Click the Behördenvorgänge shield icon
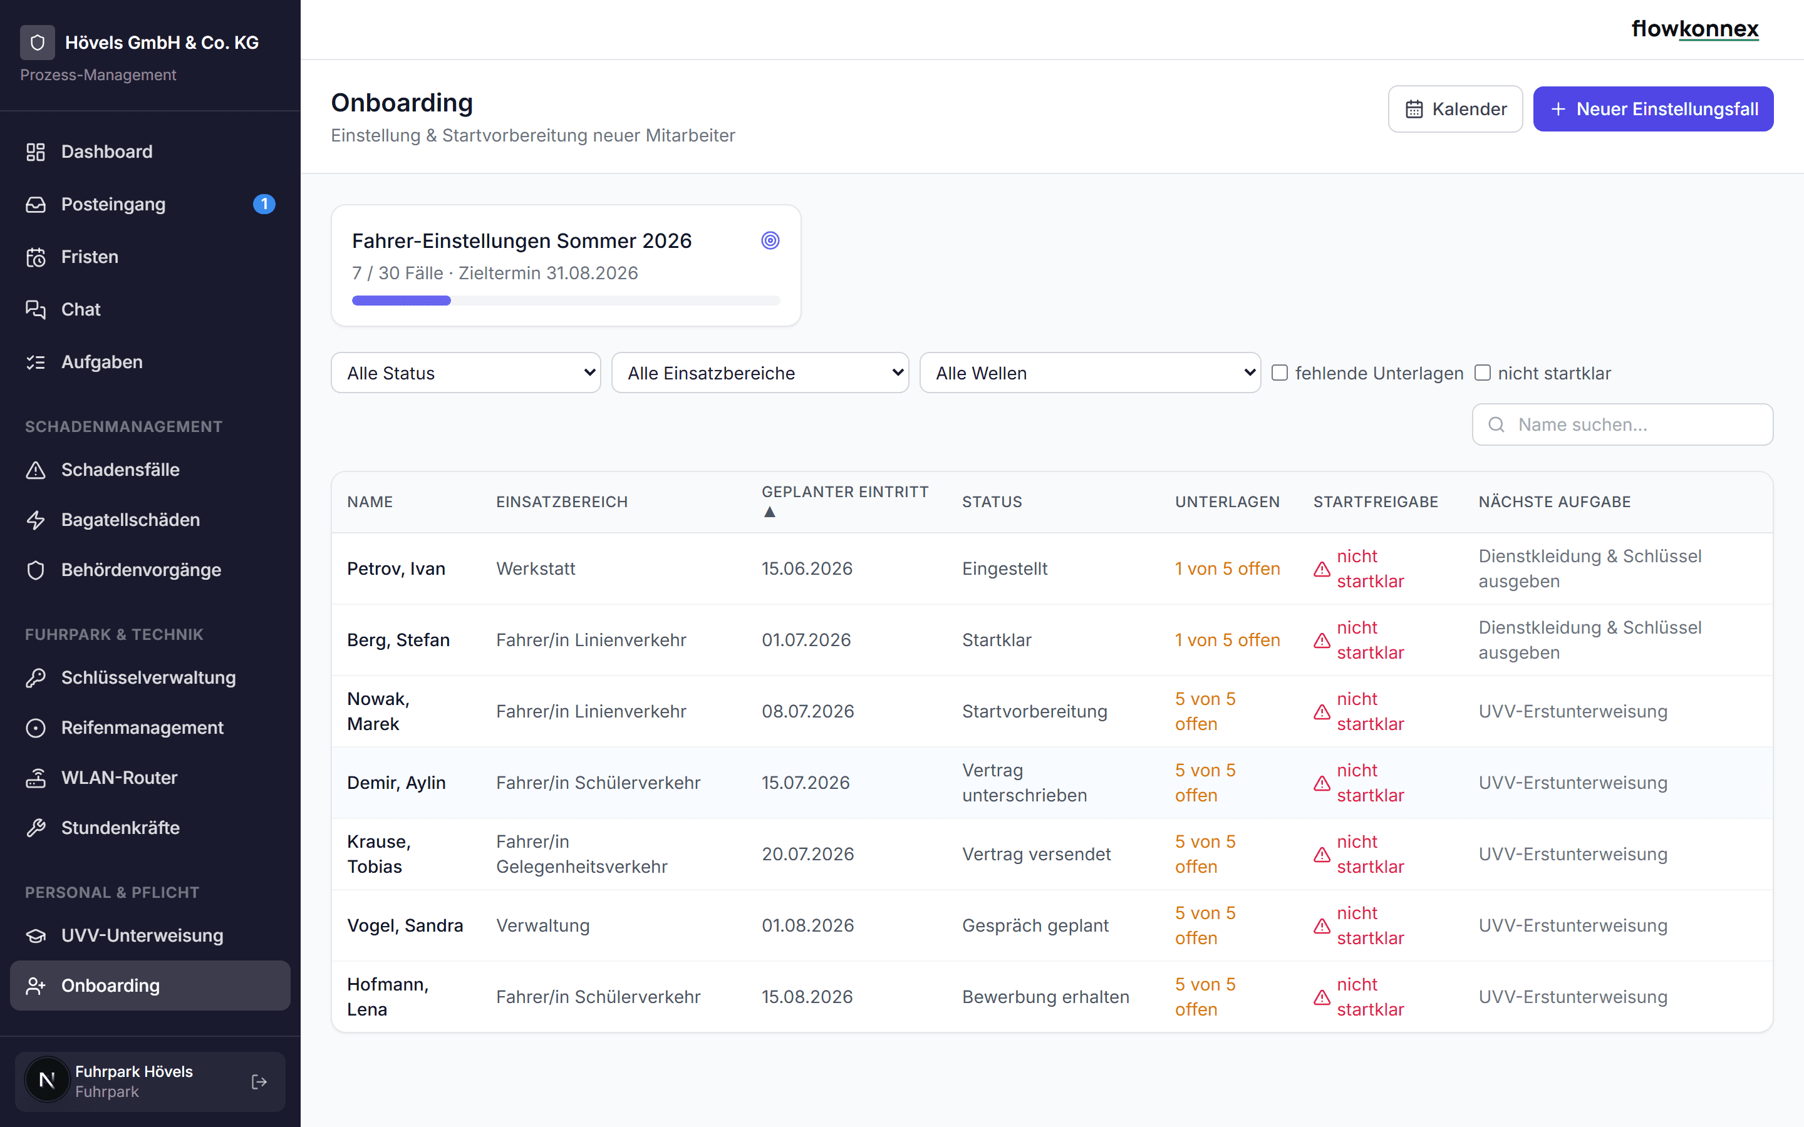The width and height of the screenshot is (1804, 1127). click(x=36, y=570)
